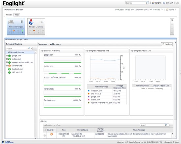Click the warning severity icon in alarm row
This screenshot has height=144, width=181.
click(x=51, y=134)
